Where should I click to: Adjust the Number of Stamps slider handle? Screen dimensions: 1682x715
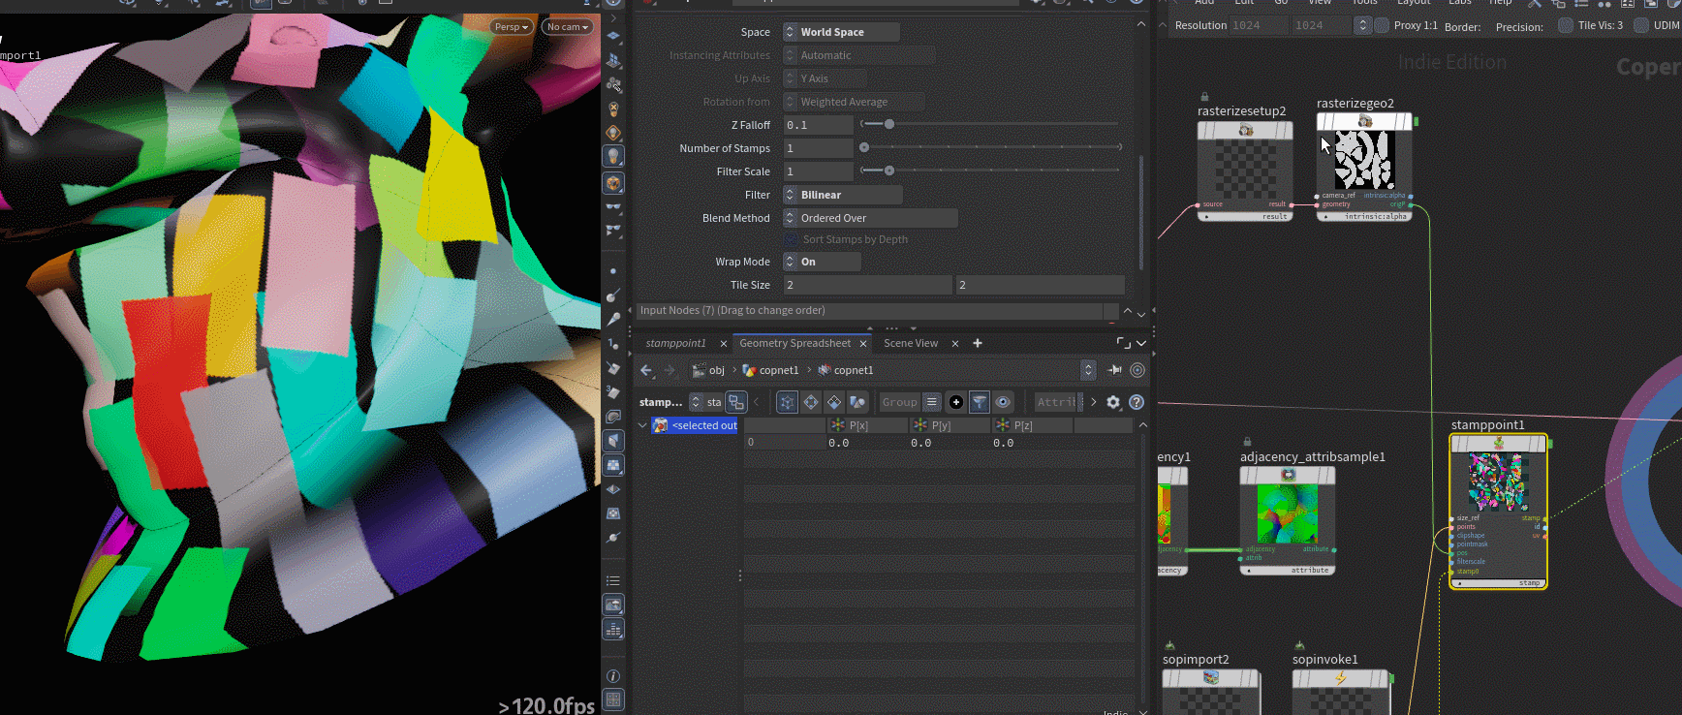tap(864, 147)
